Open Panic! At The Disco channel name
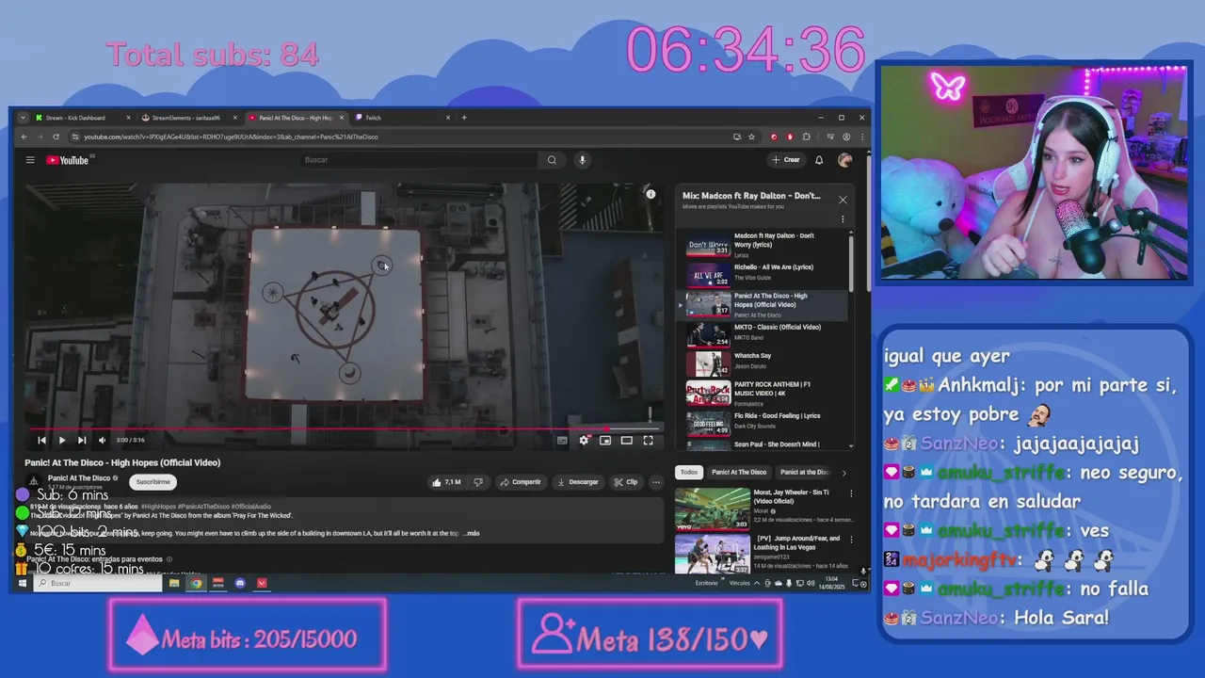Viewport: 1205px width, 678px height. [x=79, y=478]
